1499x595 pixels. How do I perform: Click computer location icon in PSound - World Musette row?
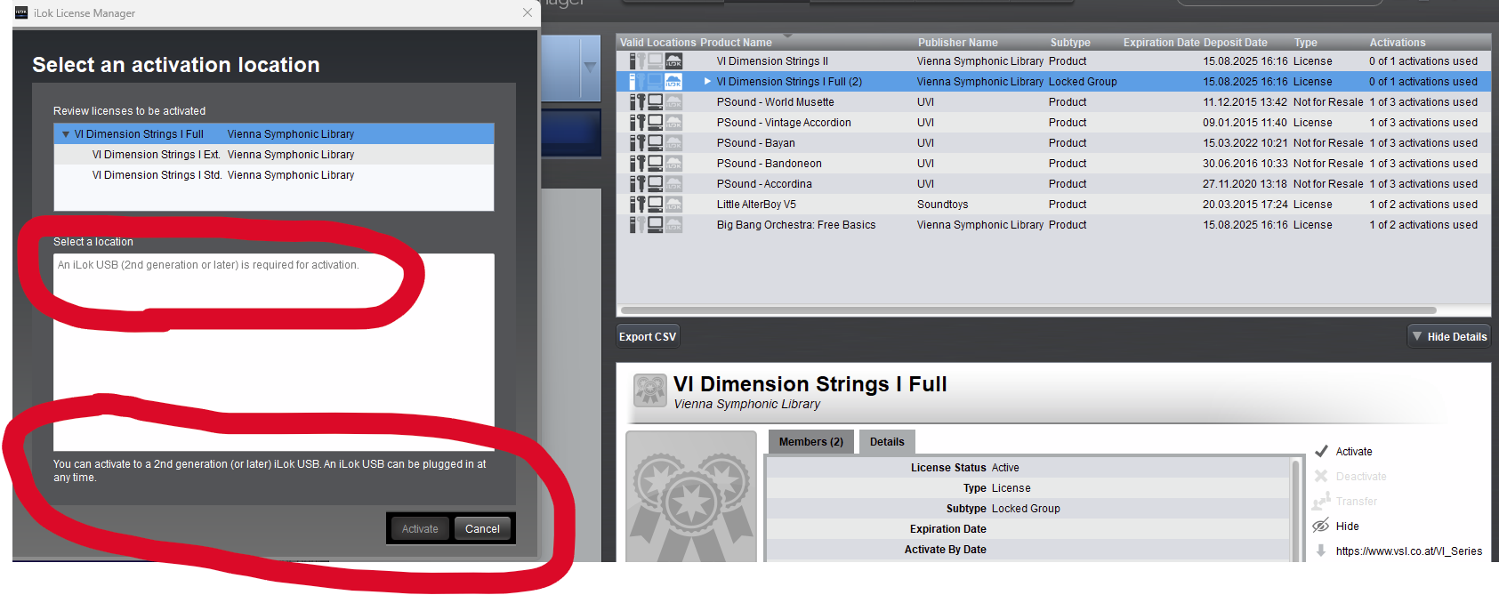(656, 102)
